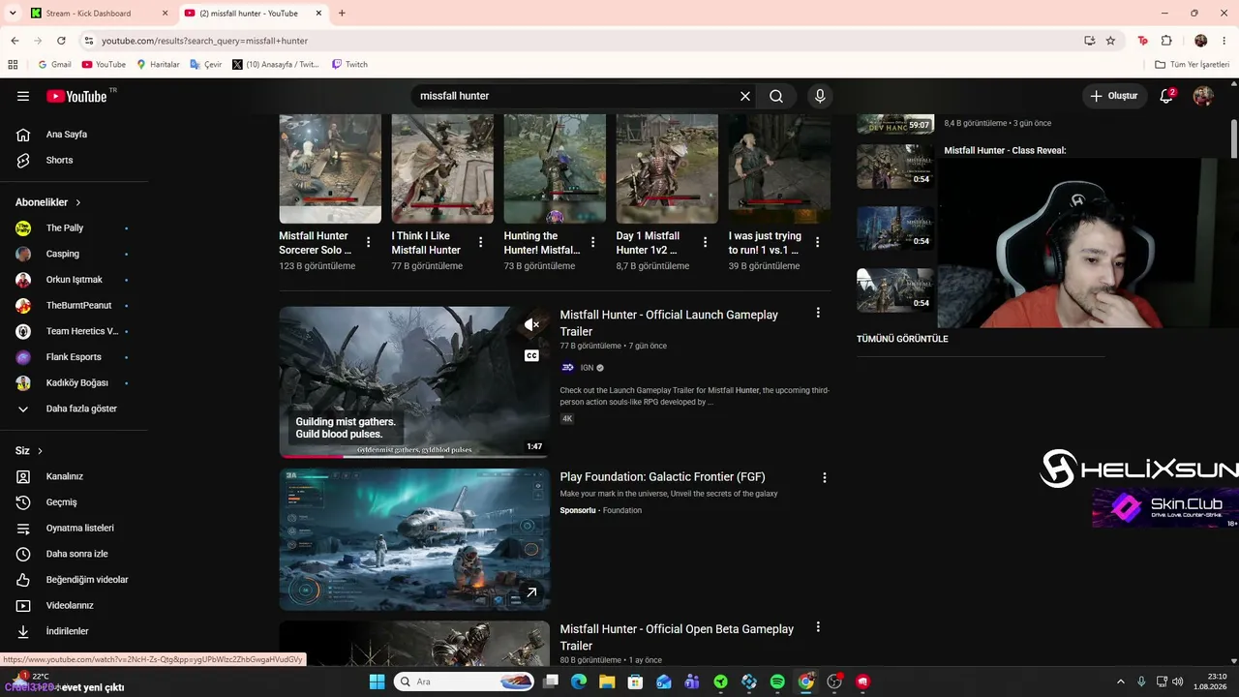Open Mistfall Hunter Official Launch Gameplay Trailer title
The width and height of the screenshot is (1239, 697).
[669, 323]
